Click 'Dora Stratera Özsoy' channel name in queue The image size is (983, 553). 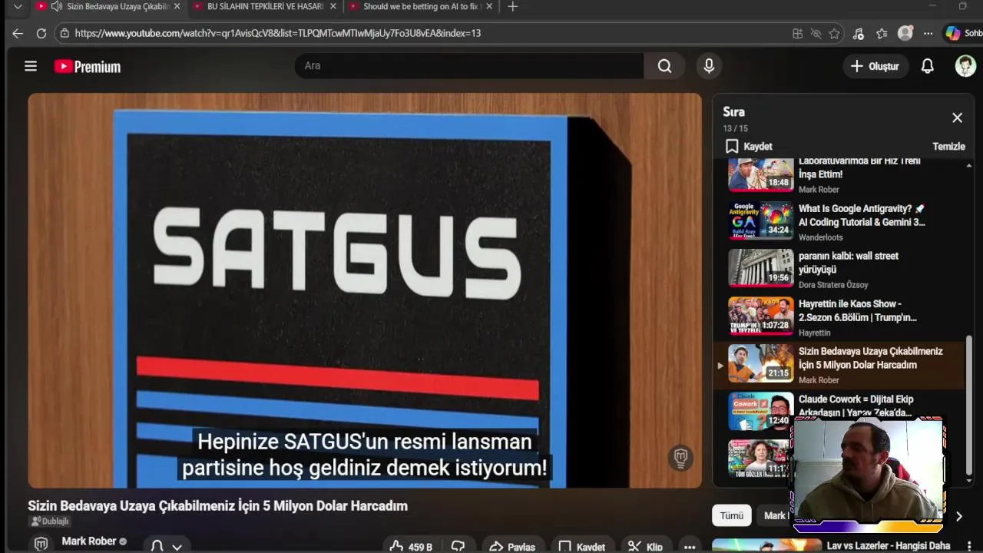(833, 285)
